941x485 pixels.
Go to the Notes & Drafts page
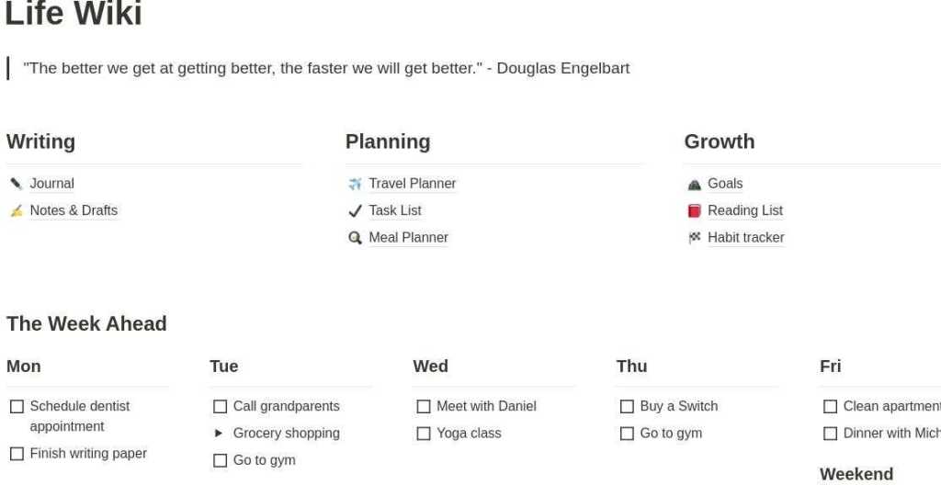pyautogui.click(x=74, y=210)
